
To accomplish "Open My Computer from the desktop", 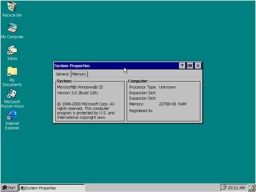I will click(12, 29).
